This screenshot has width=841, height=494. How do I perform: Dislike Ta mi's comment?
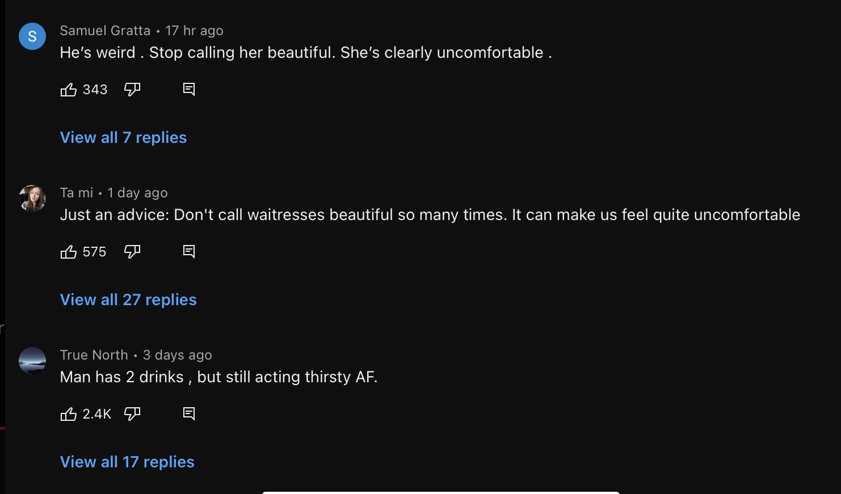tap(132, 252)
